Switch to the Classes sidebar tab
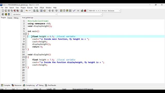165x93 pixels. point(10,18)
